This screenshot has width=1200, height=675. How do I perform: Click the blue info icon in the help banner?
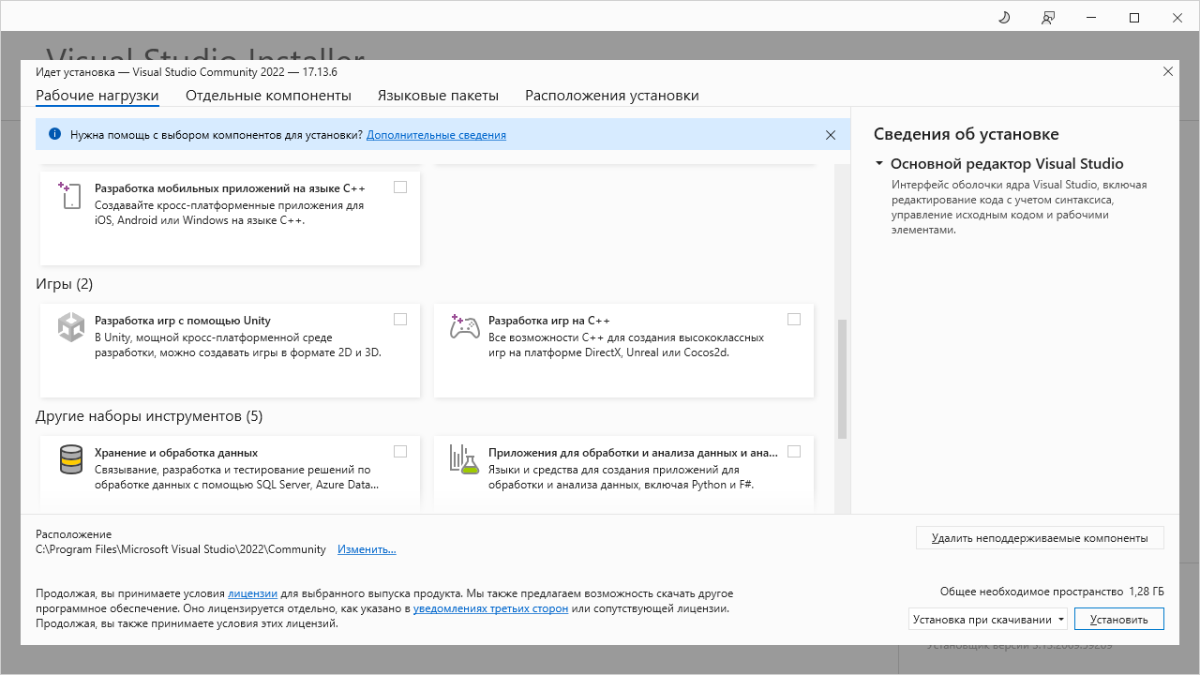pos(54,134)
